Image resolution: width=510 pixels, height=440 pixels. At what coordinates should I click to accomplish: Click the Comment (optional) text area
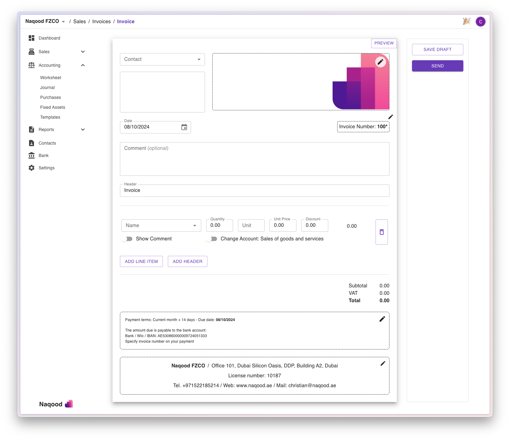coord(254,159)
